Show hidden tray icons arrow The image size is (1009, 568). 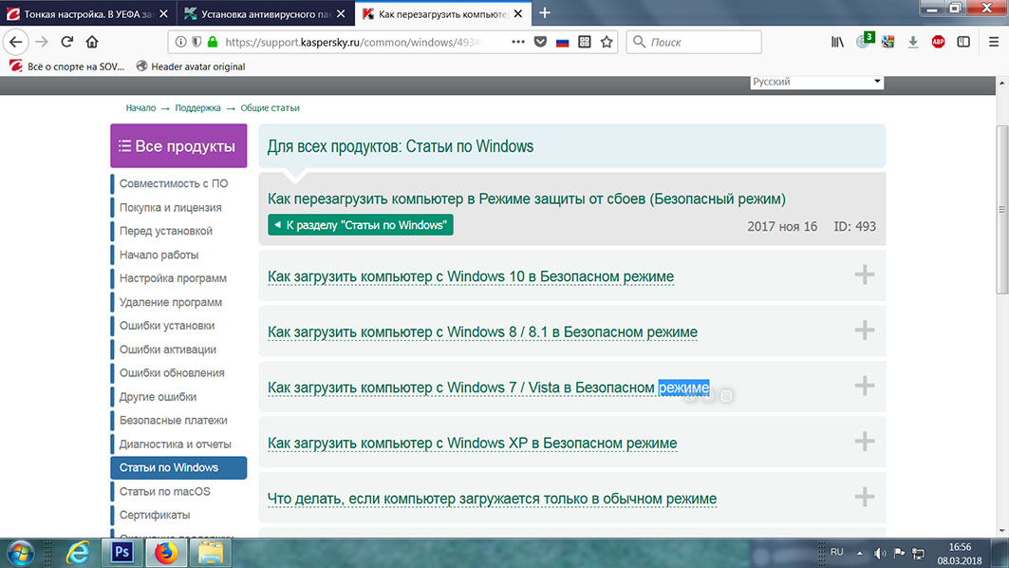(859, 553)
